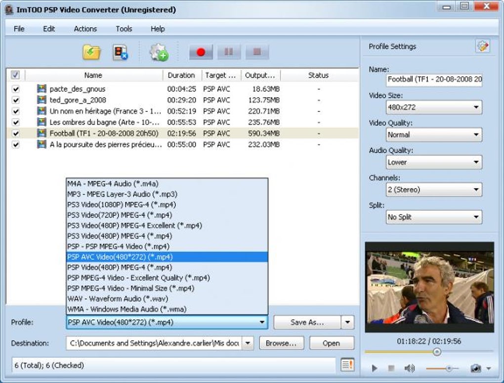This screenshot has height=383, width=504.
Task: Click the Browse... button
Action: point(281,343)
